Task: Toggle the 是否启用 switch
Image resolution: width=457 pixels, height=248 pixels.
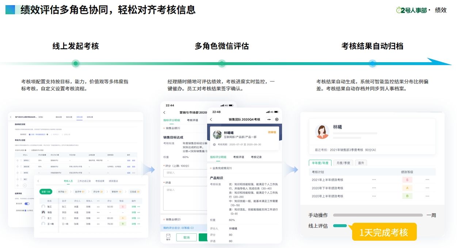Action: [x=27, y=204]
